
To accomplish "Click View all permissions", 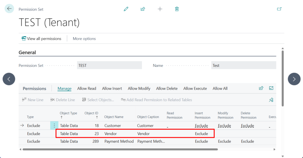I will [41, 39].
